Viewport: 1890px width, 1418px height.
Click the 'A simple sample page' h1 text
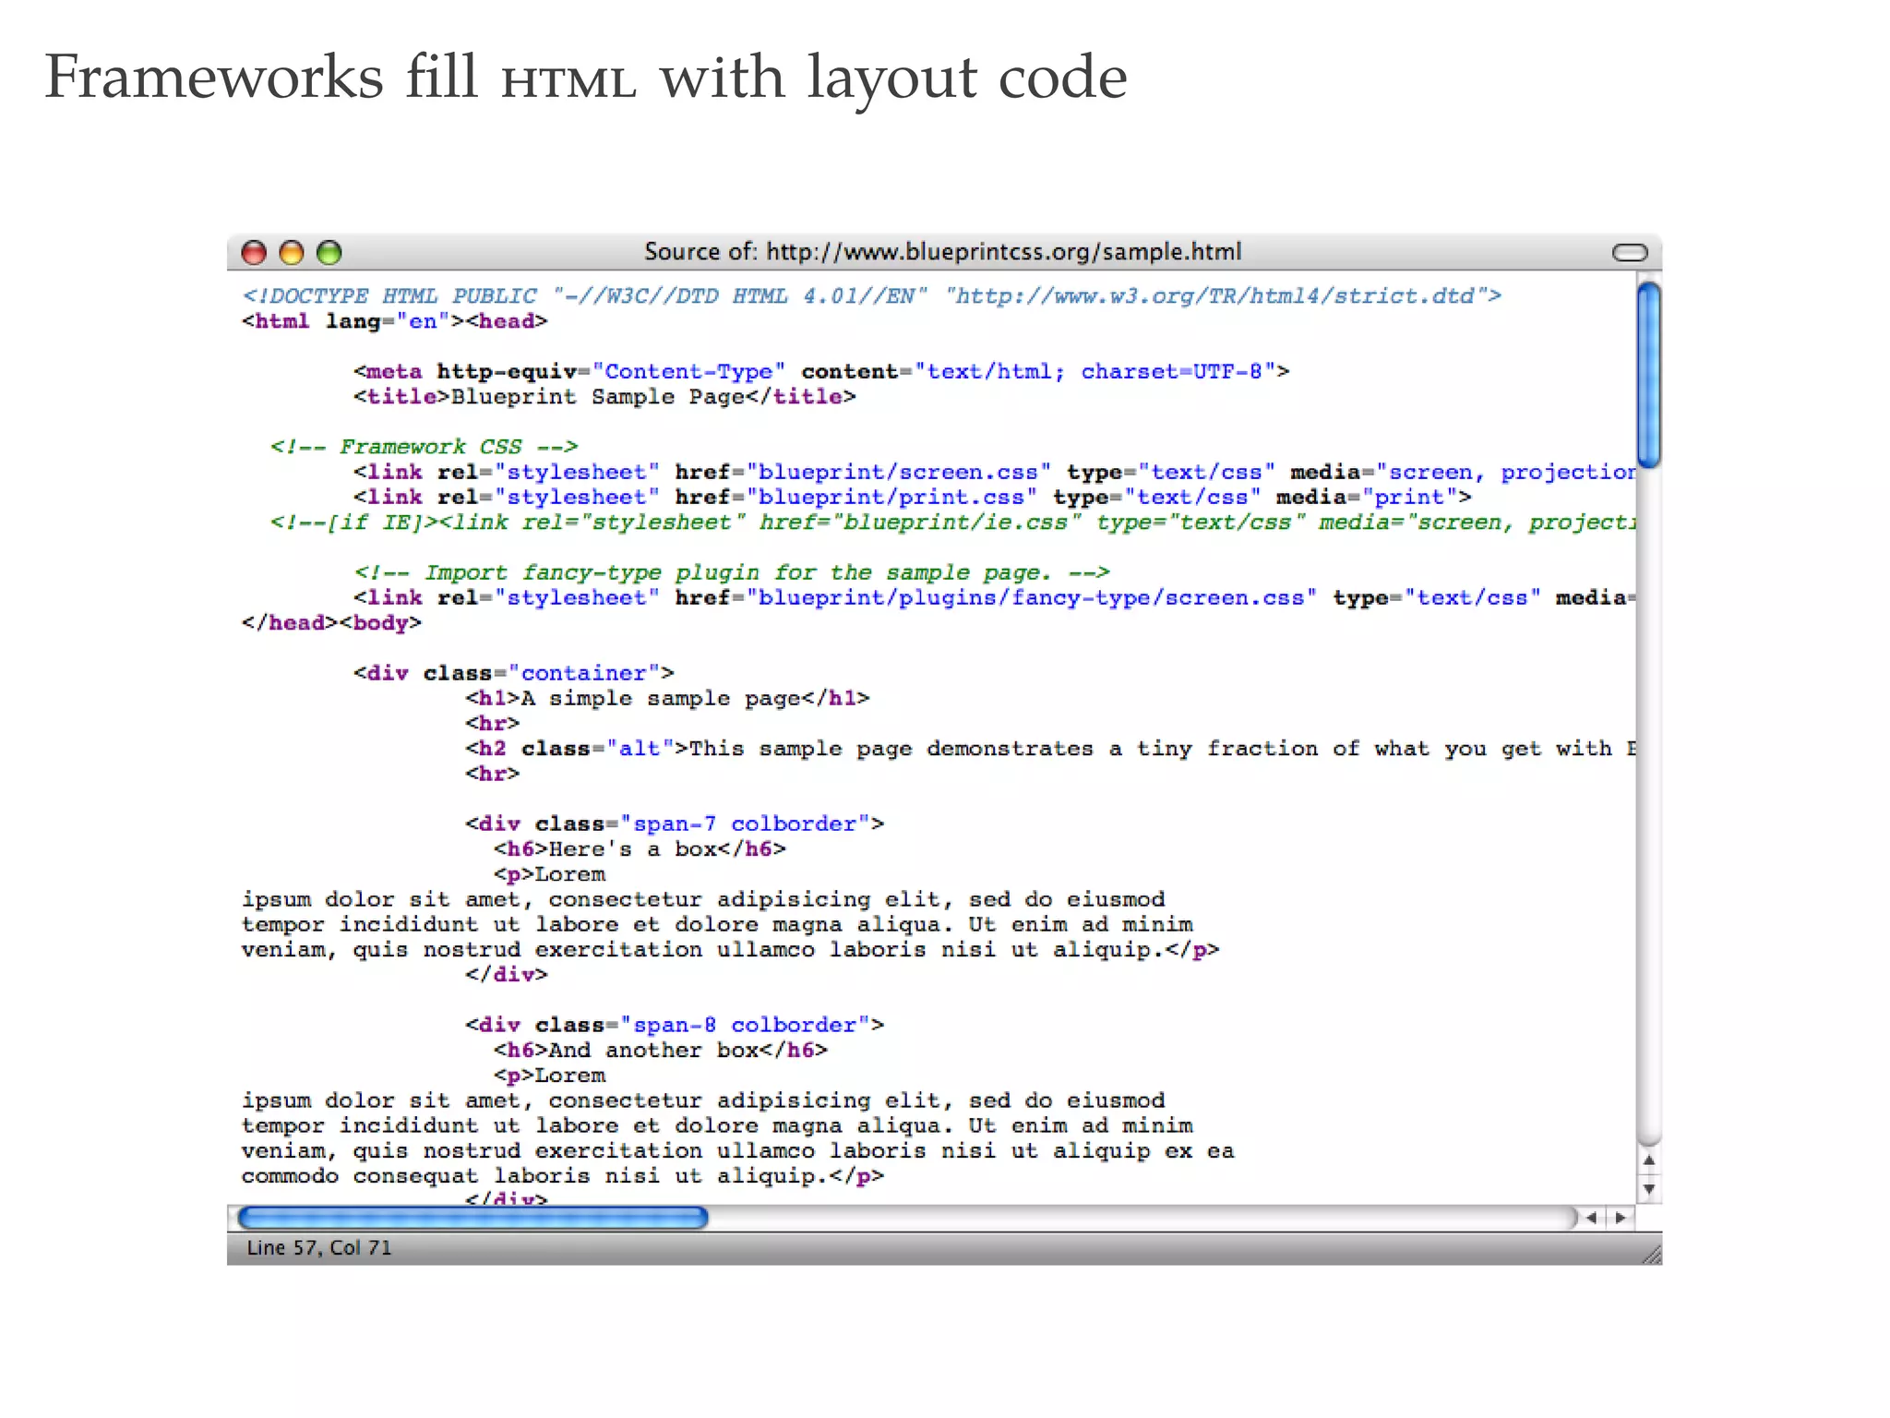point(661,699)
